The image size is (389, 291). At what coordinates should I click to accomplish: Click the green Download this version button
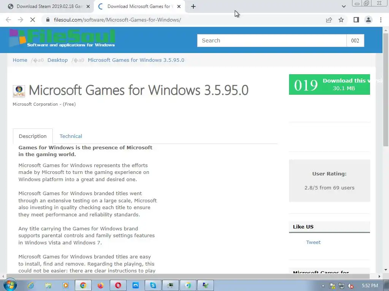click(x=329, y=84)
